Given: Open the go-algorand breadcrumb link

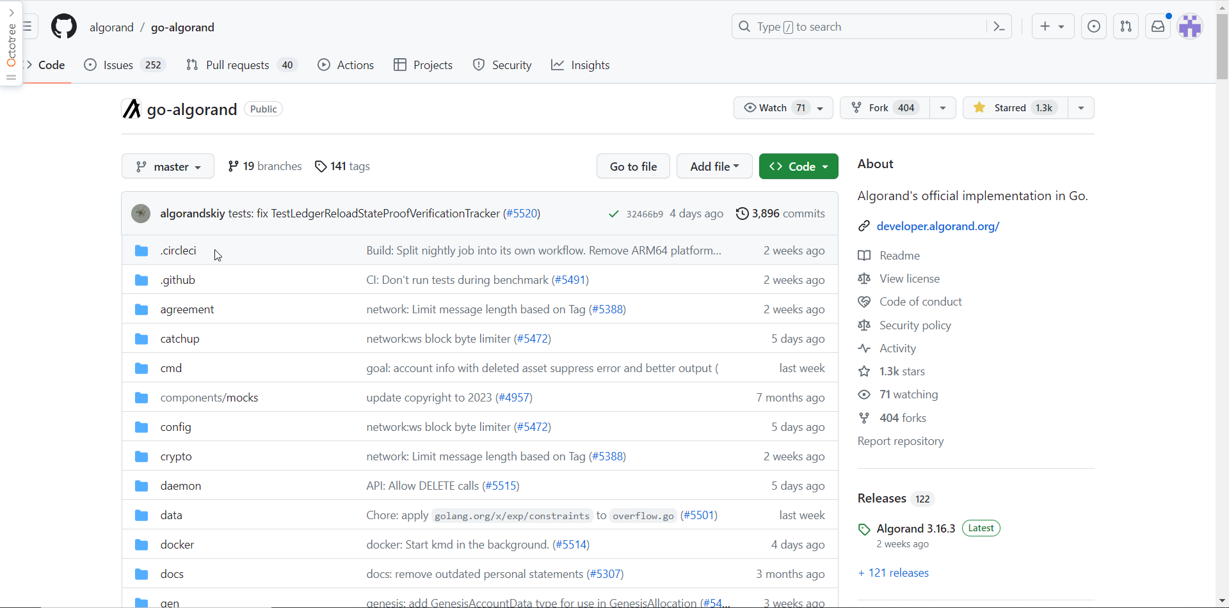Looking at the screenshot, I should (x=182, y=27).
